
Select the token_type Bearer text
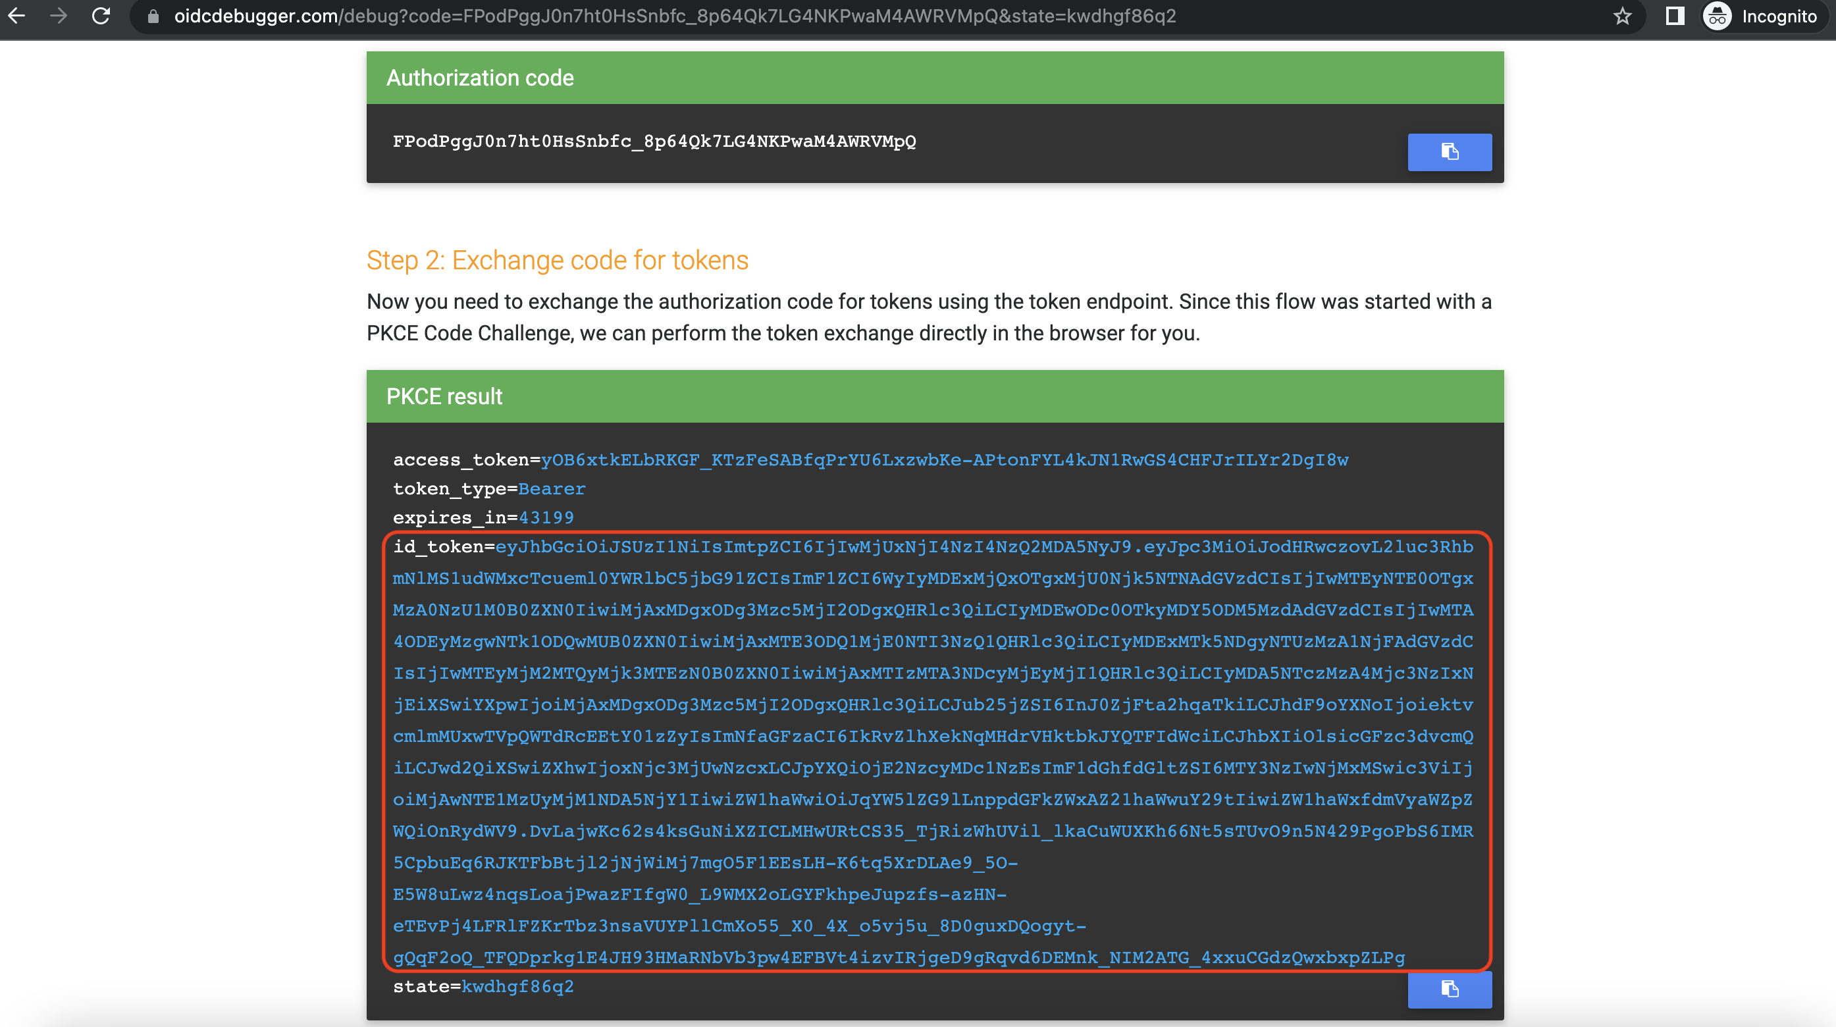click(x=552, y=488)
